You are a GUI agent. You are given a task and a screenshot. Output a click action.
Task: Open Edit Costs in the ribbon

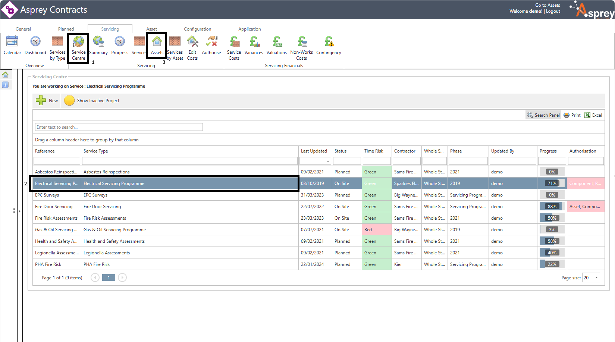(192, 48)
